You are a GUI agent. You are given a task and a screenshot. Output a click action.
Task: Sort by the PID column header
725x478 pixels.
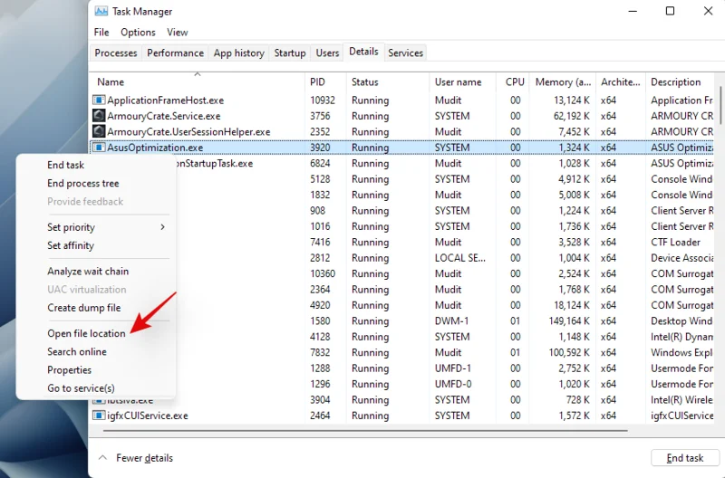(317, 81)
